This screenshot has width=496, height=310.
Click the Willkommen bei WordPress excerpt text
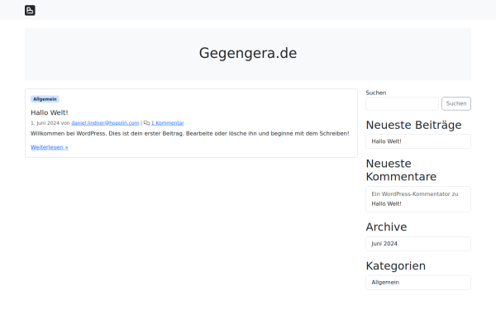pyautogui.click(x=190, y=133)
